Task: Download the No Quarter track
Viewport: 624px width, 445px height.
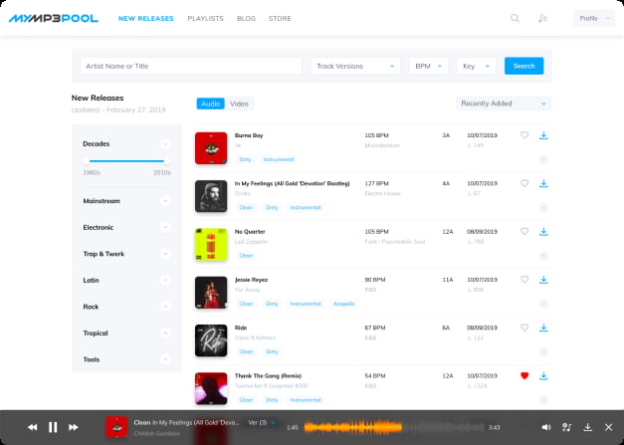Action: coord(543,232)
